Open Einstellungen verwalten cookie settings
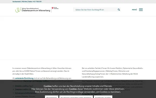This screenshot has width=156, height=98. (103, 97)
